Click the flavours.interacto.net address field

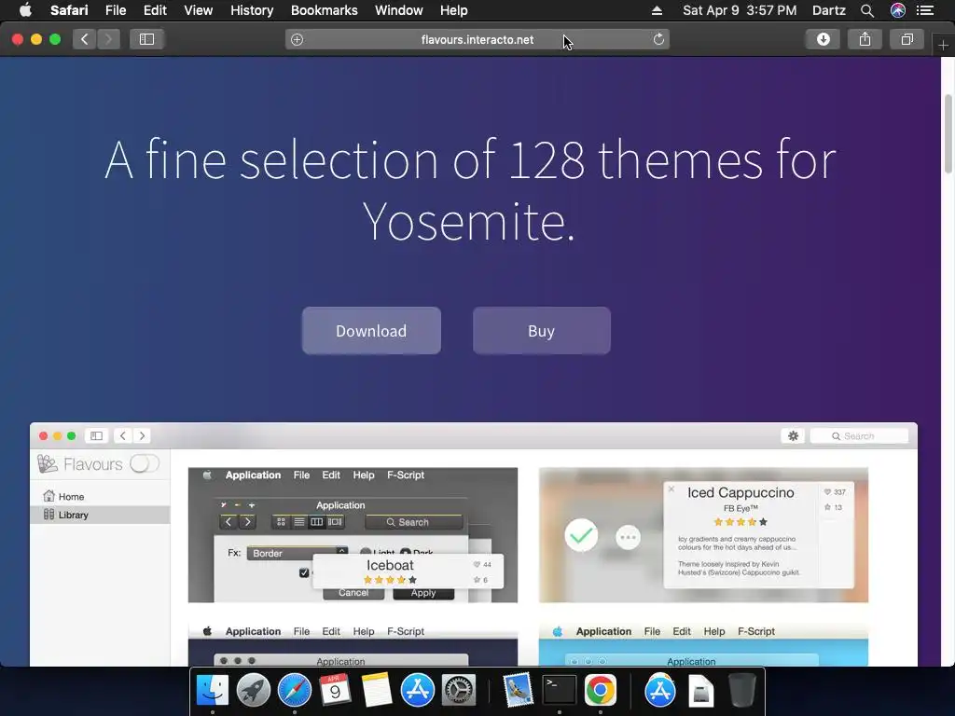click(477, 39)
